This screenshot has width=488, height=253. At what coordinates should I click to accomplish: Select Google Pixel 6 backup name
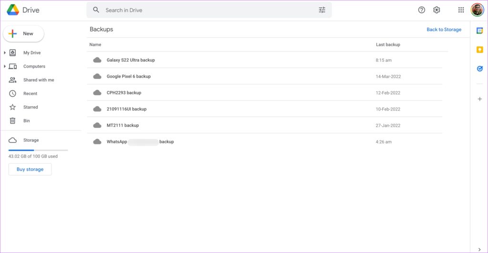tap(129, 76)
